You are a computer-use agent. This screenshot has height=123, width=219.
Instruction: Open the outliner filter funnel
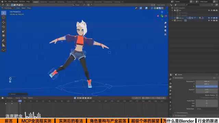212,5
